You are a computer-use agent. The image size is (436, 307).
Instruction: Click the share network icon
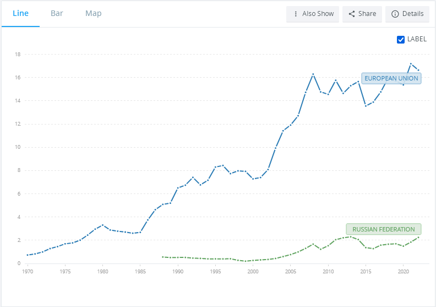click(x=352, y=14)
